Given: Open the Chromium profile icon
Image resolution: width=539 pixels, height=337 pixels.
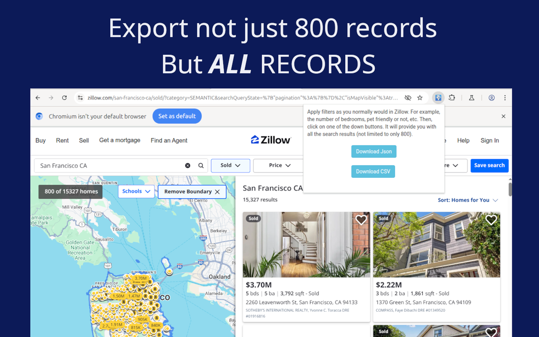Looking at the screenshot, I should (491, 98).
